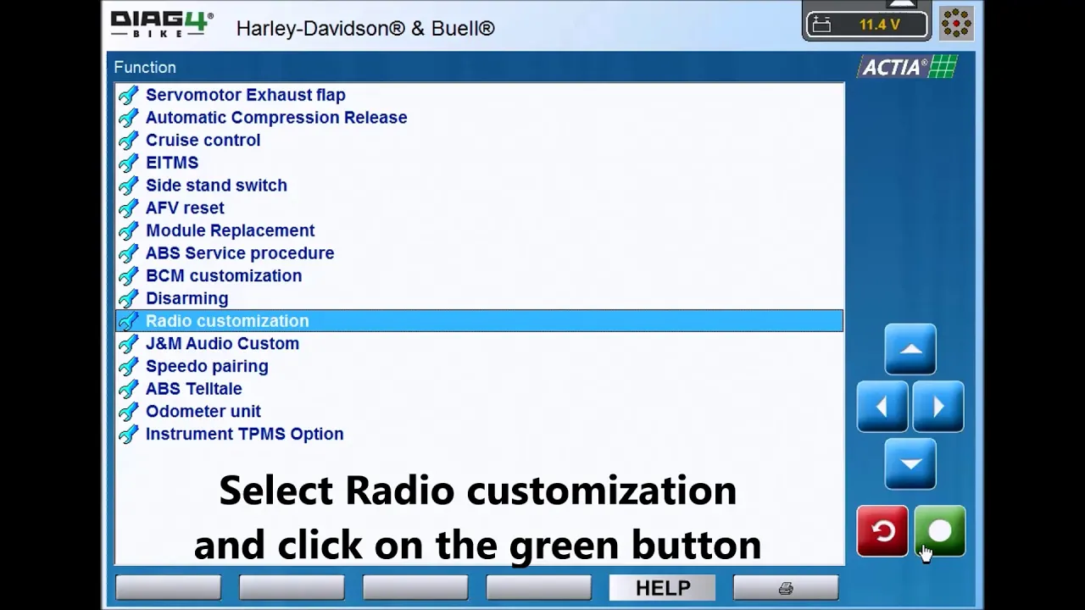Click wrench icon beside BCM customization

pos(128,275)
